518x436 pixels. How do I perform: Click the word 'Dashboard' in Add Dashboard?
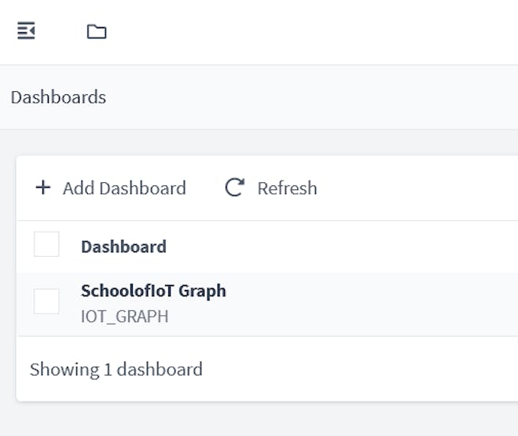tap(142, 188)
